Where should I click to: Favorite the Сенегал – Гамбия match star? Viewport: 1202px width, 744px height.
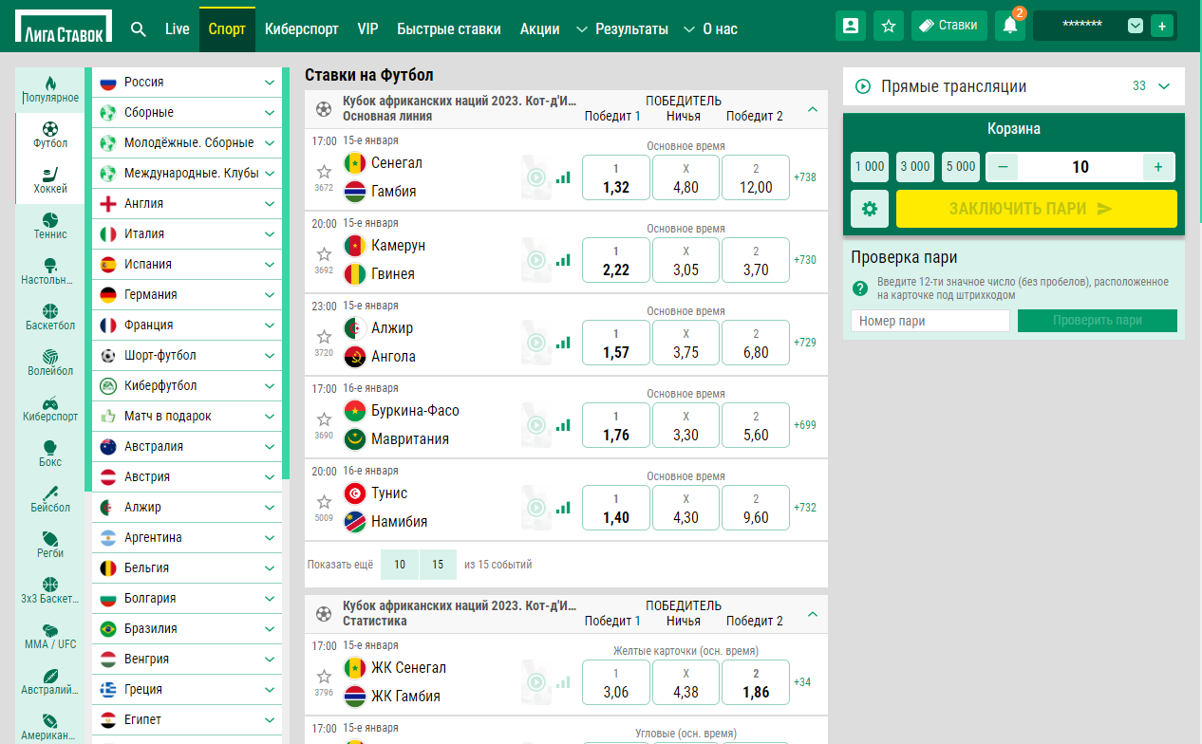point(324,172)
